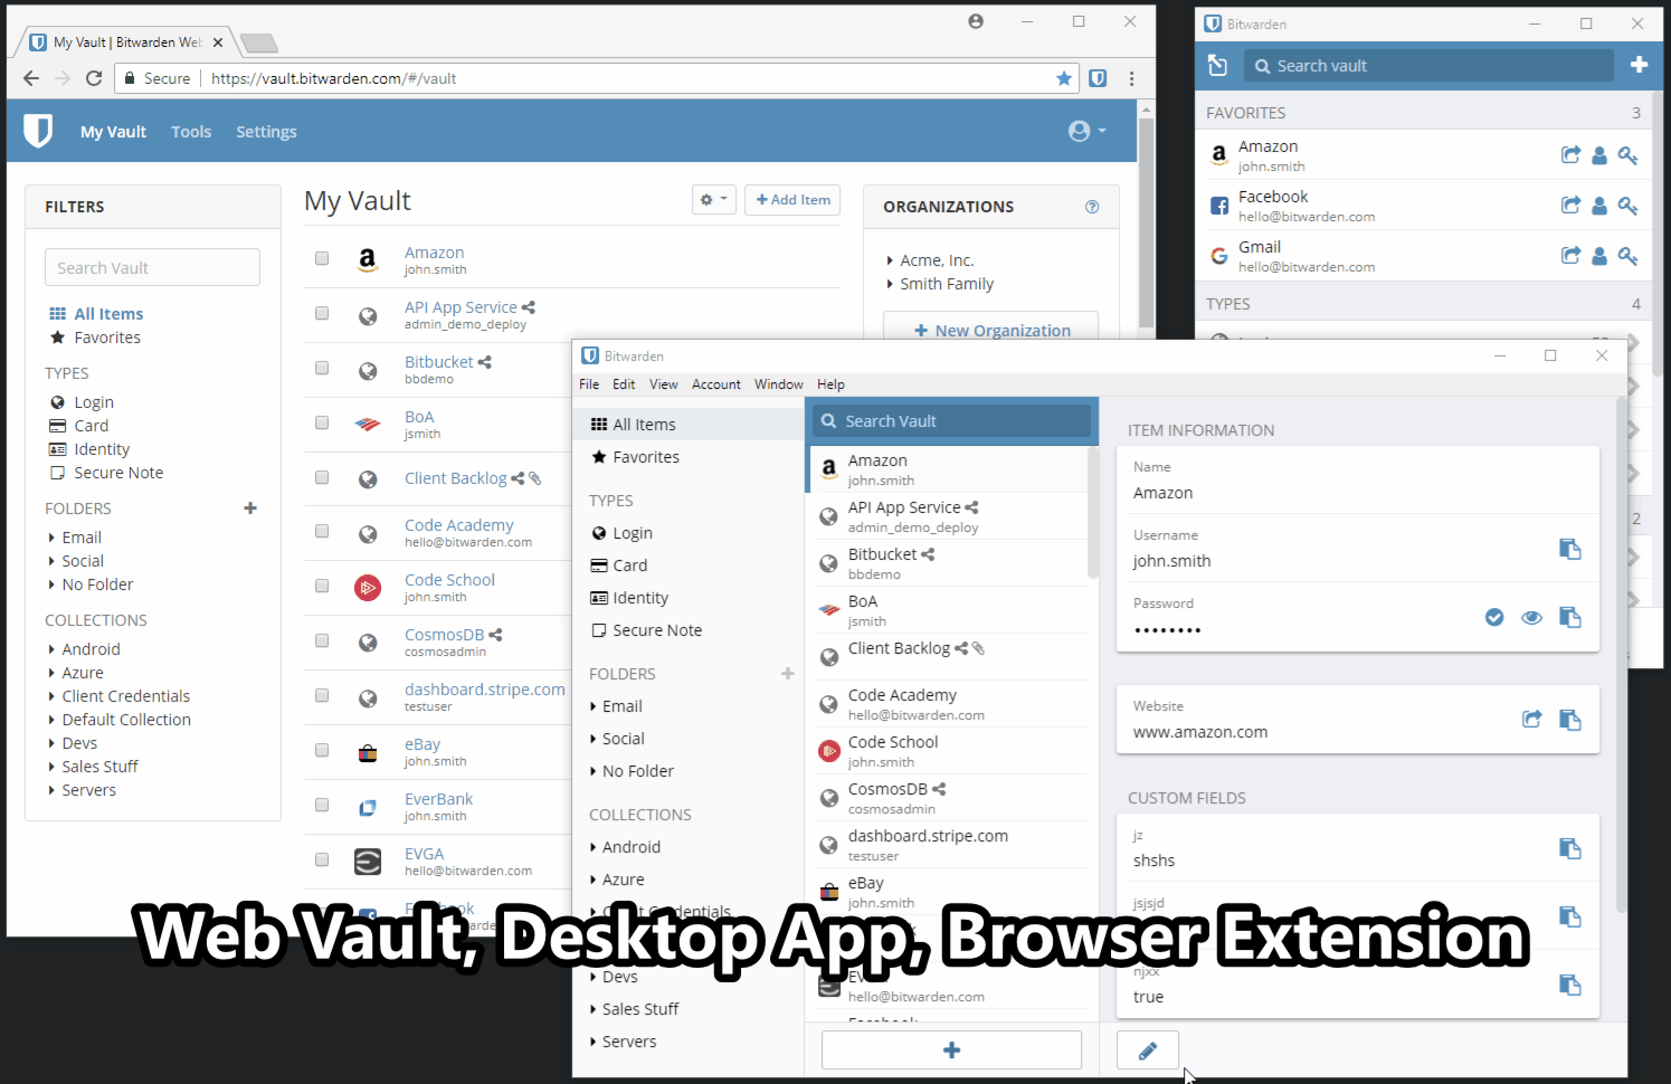Image resolution: width=1671 pixels, height=1084 pixels.
Task: Open Tools in the web vault navigation
Action: [191, 131]
